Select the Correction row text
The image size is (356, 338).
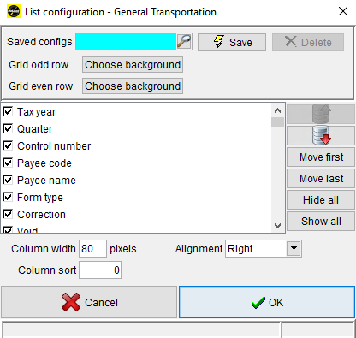point(41,215)
